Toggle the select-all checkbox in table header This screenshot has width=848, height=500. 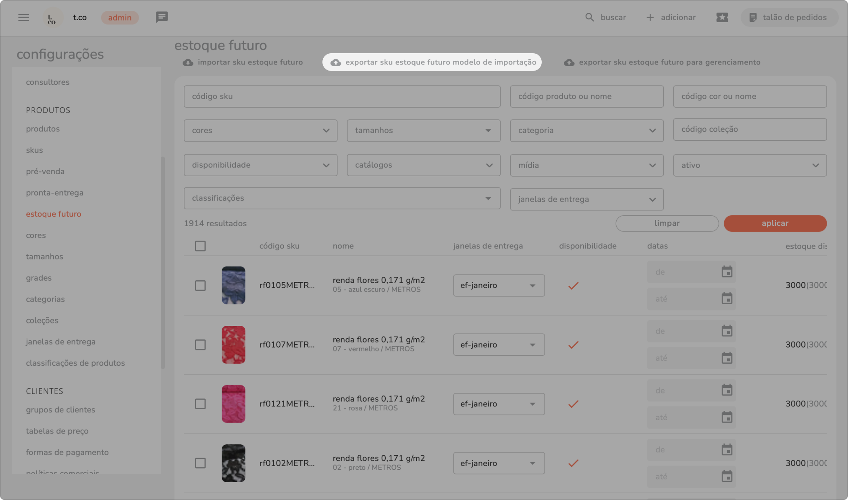200,246
